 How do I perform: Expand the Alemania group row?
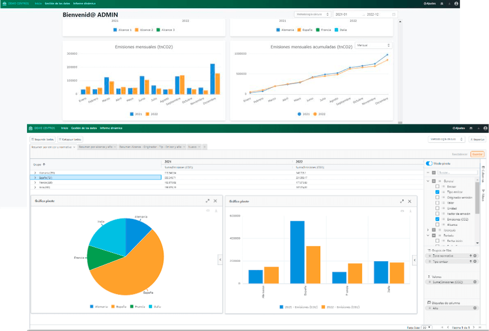[x=35, y=172]
